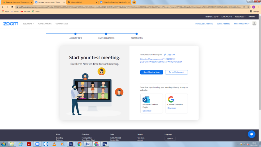Go back with the browser back arrow

(3, 7)
